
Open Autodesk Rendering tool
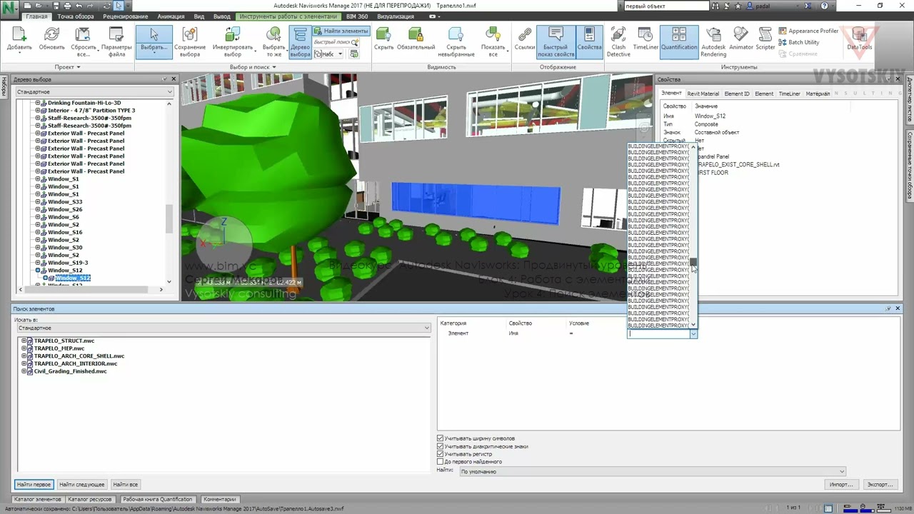pos(713,42)
